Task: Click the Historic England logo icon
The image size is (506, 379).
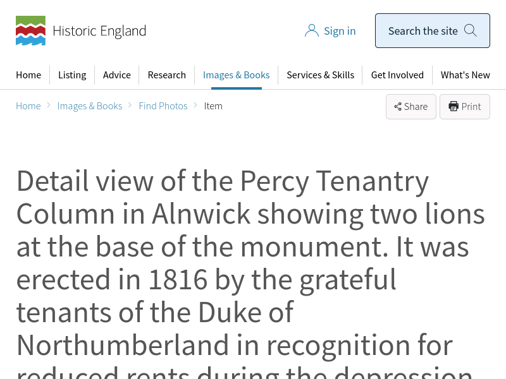Action: click(30, 31)
